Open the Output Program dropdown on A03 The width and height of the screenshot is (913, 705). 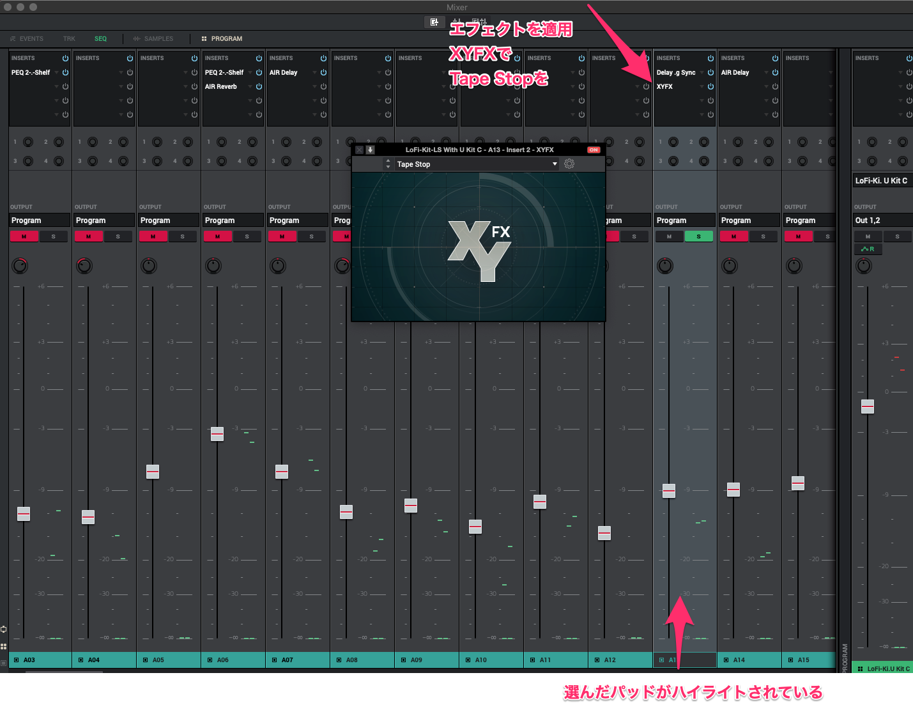click(x=40, y=221)
